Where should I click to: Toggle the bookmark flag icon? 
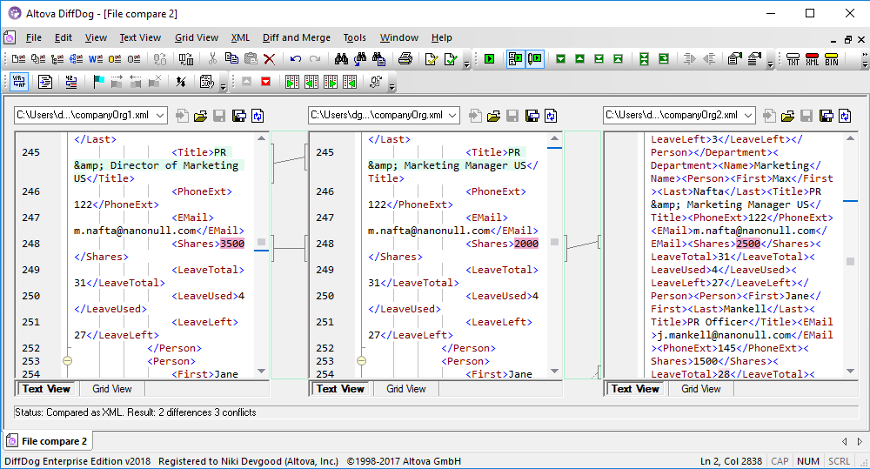pyautogui.click(x=97, y=82)
